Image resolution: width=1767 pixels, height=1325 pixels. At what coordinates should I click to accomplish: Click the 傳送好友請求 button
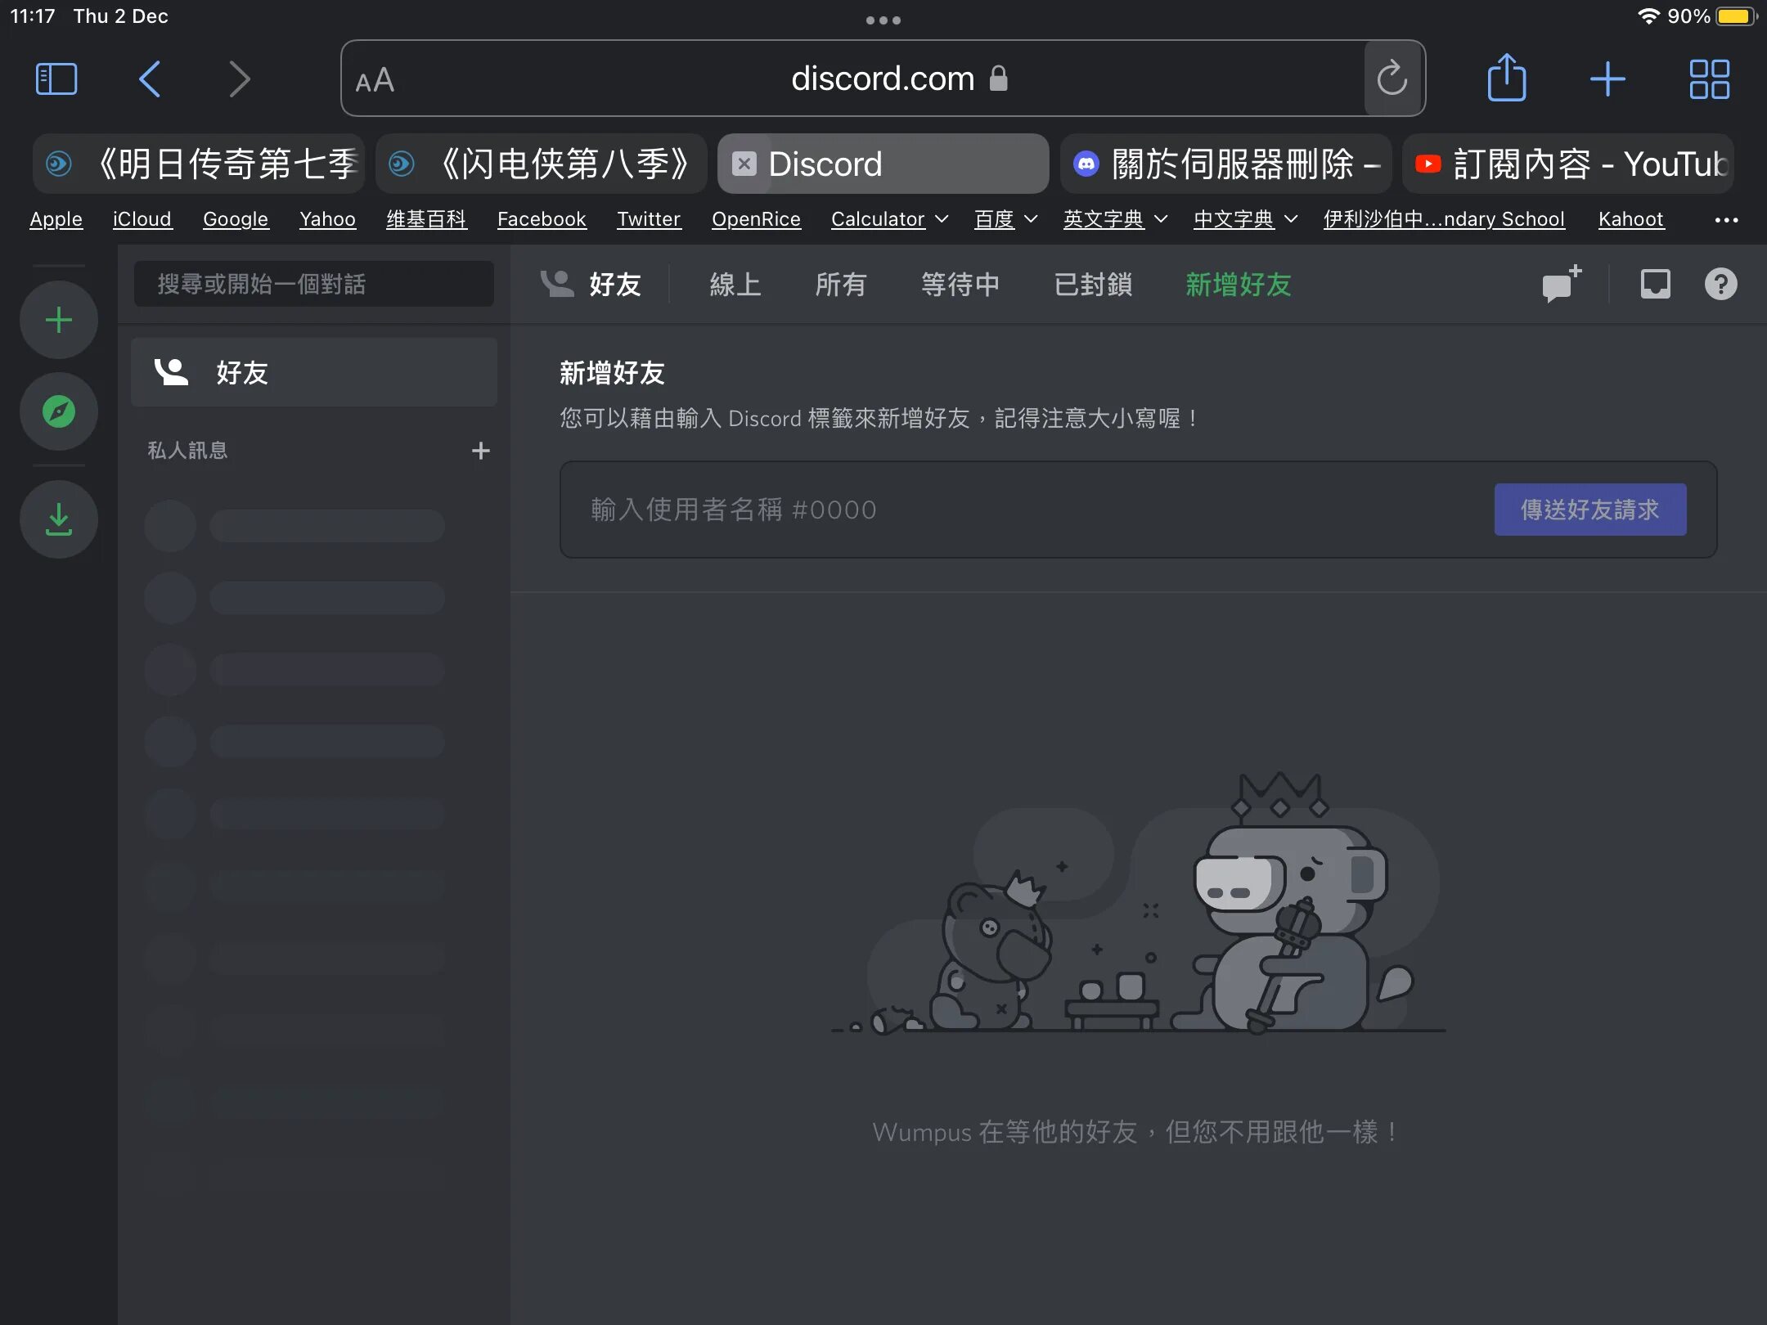1589,510
